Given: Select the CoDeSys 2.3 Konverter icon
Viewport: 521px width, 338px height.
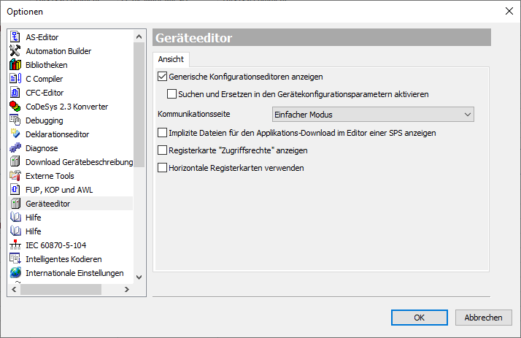Looking at the screenshot, I should tap(15, 107).
